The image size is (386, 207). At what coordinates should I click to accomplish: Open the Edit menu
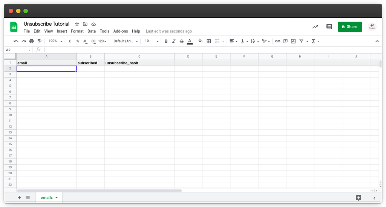pyautogui.click(x=37, y=31)
